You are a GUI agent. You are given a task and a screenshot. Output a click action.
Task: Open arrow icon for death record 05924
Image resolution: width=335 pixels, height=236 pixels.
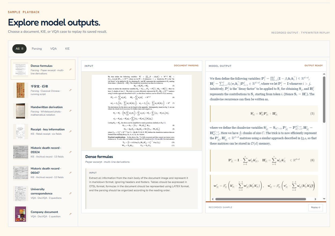70,152
